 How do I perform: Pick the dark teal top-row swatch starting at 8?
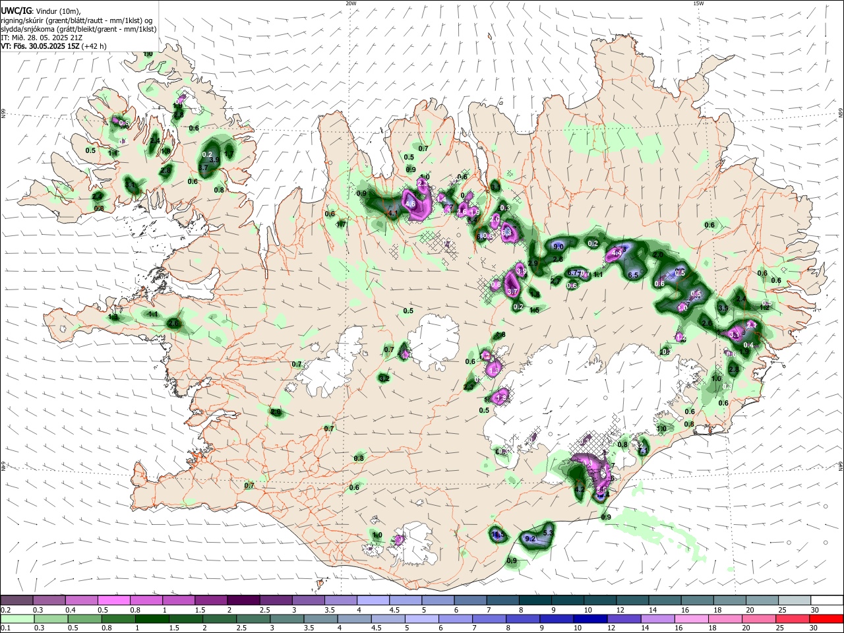tap(535, 600)
